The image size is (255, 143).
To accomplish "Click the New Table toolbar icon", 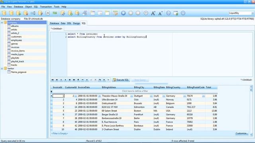I will coord(93,13).
